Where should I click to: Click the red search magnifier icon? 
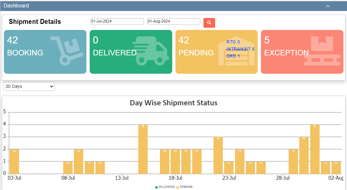[x=209, y=23]
